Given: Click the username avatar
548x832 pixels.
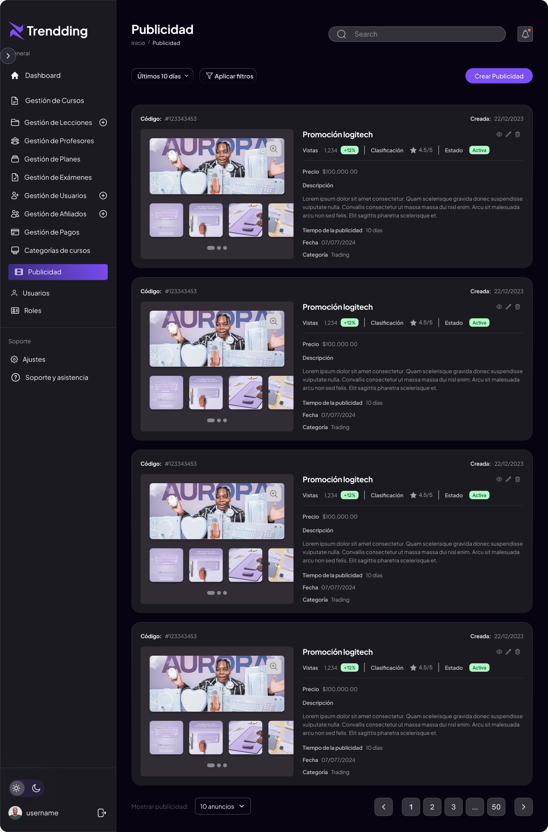Looking at the screenshot, I should (15, 813).
